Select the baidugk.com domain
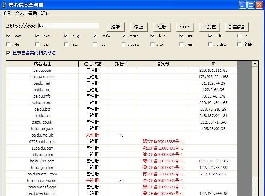Image resolution: width=265 pixels, height=196 pixels. [x=42, y=168]
